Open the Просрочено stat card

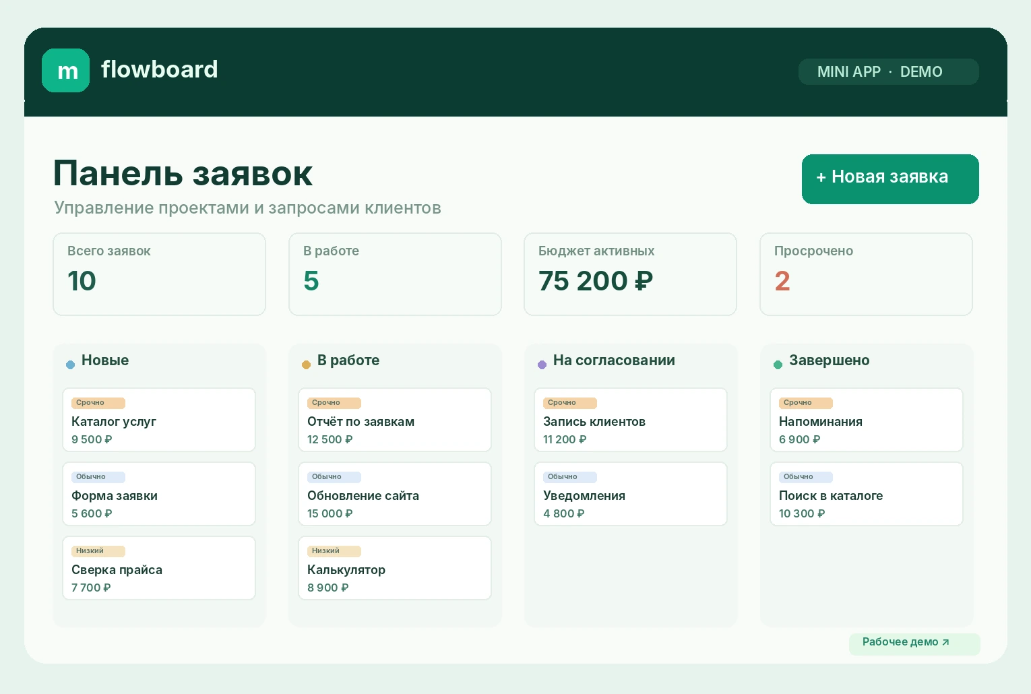(x=866, y=274)
